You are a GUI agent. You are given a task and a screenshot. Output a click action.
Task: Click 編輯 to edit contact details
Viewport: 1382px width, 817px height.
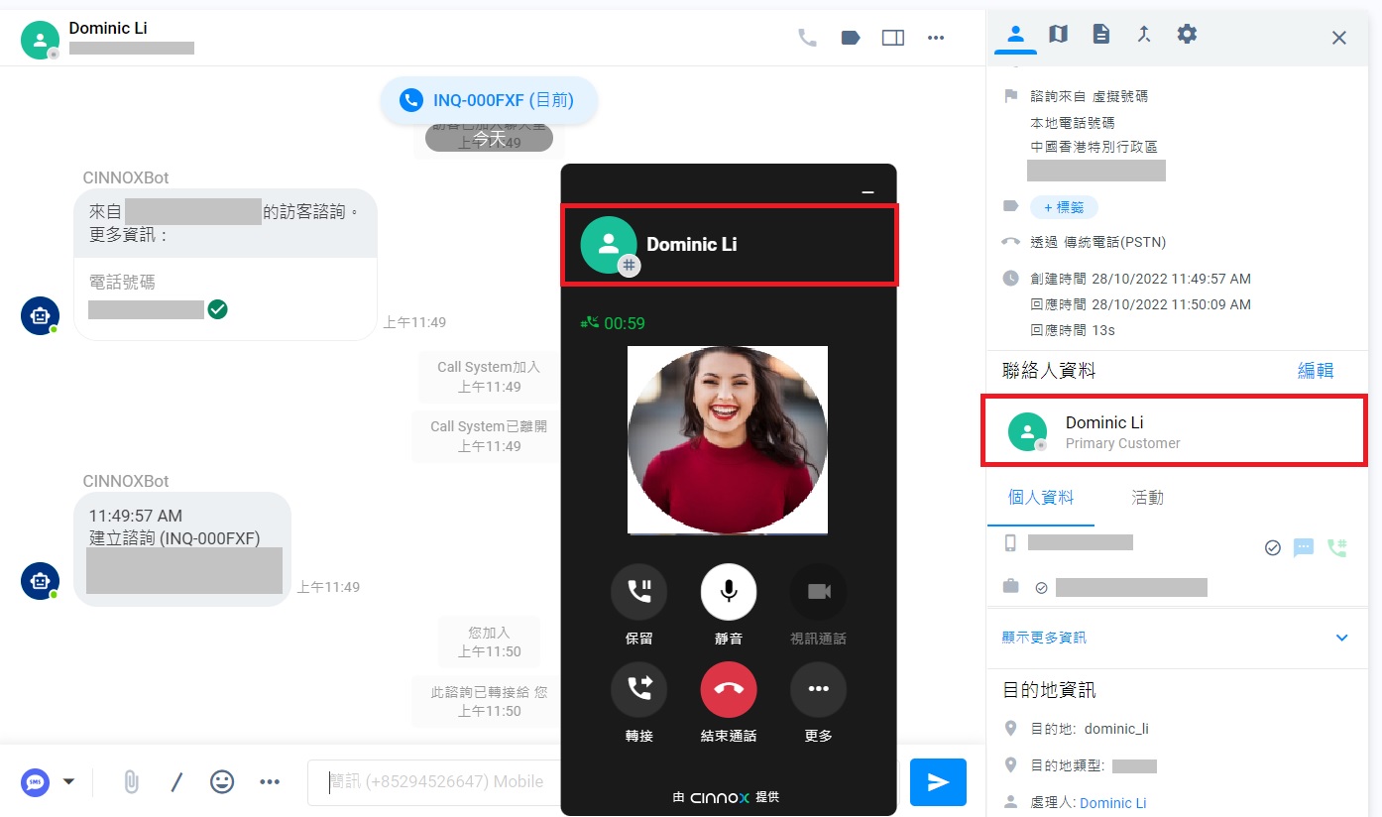[1316, 371]
